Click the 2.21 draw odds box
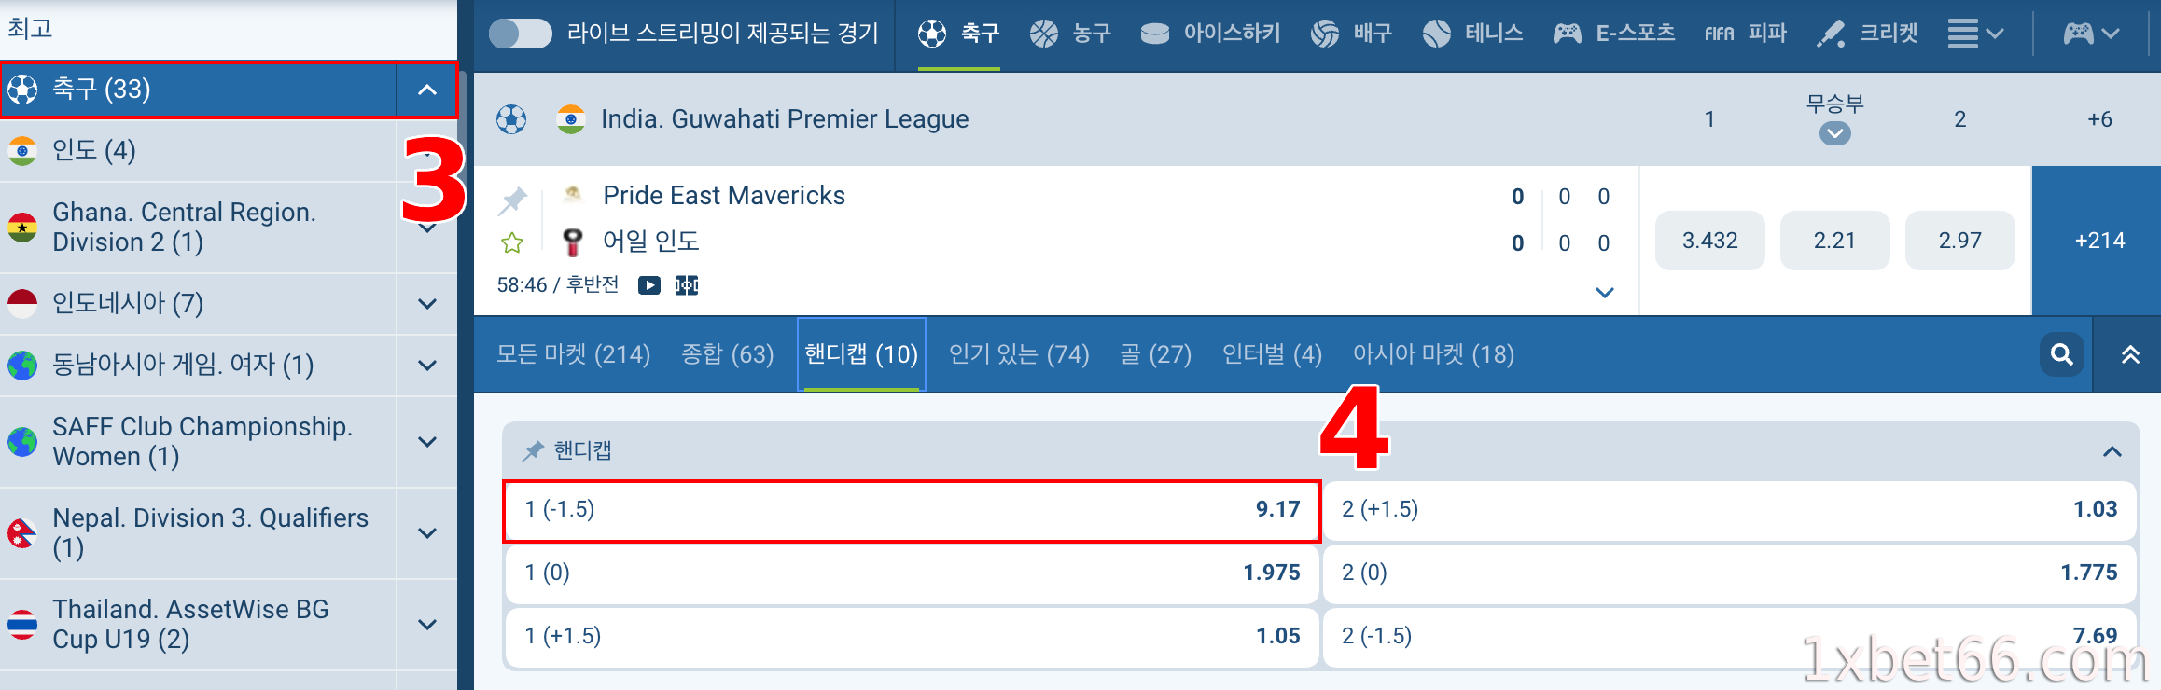 pos(1834,241)
